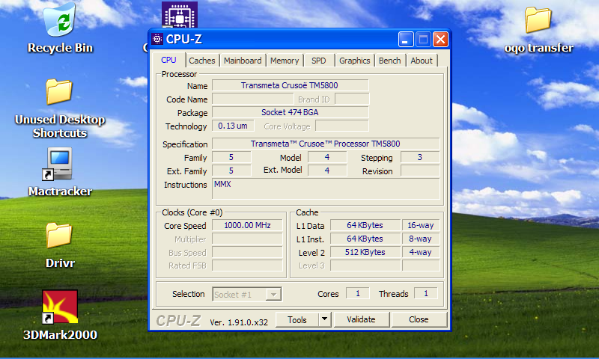Switch to the Caches tab
Viewport: 599px width, 359px height.
click(201, 61)
